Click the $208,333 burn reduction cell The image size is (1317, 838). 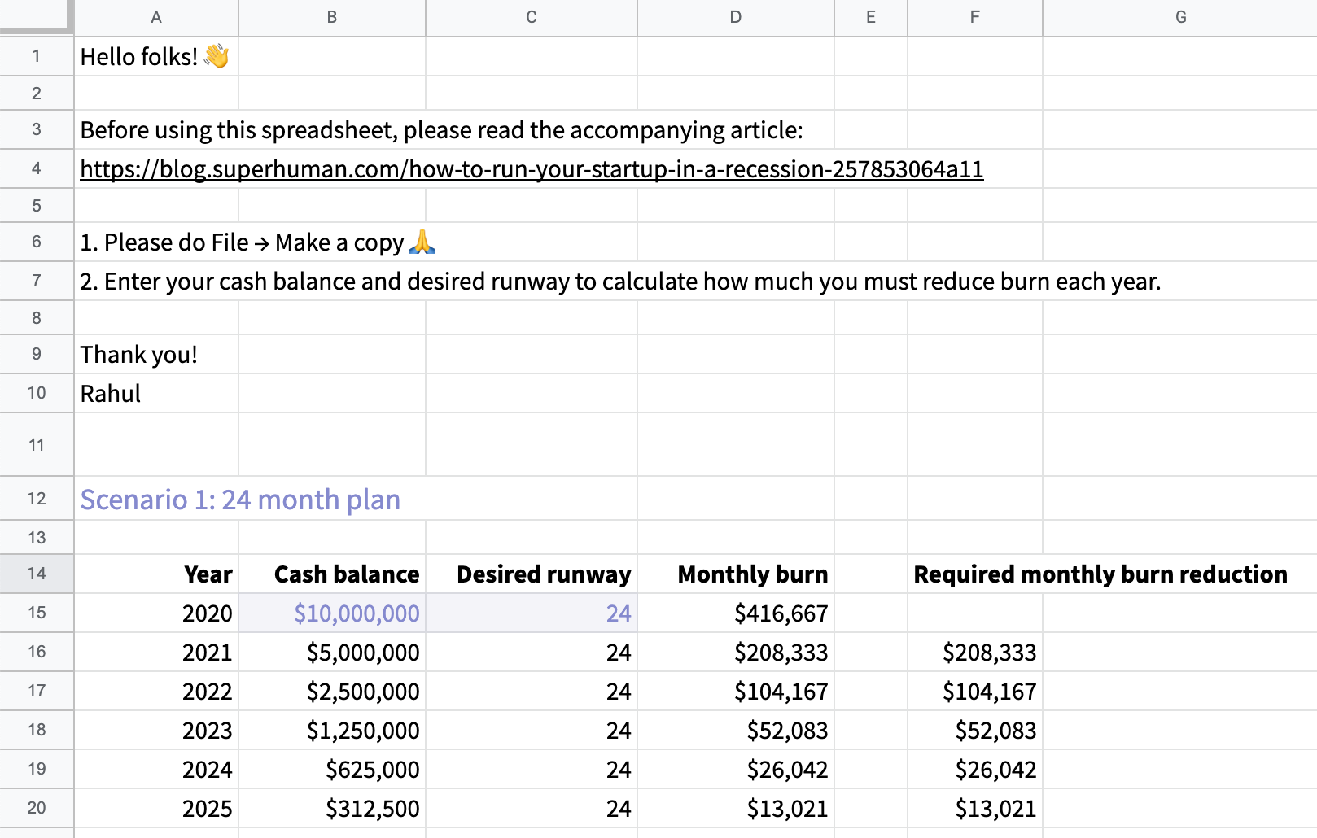tap(975, 653)
